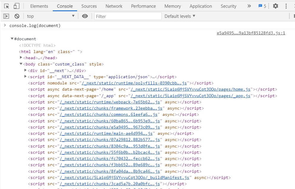The height and width of the screenshot is (189, 295).
Task: Select the nomodule attribute text
Action: (x=57, y=83)
